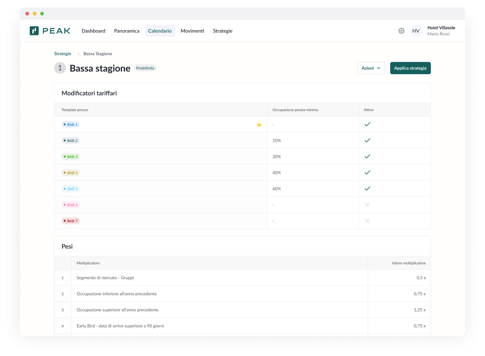This screenshot has height=356, width=485.
Task: Follow the Strategie breadcrumb link
Action: (x=62, y=54)
